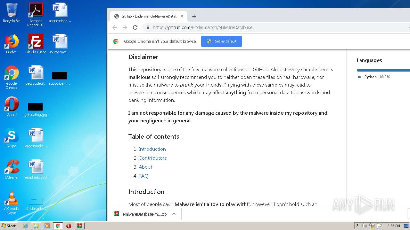410x230 pixels.
Task: Launch Acrobat Reader DC from desktop
Action: tap(36, 15)
